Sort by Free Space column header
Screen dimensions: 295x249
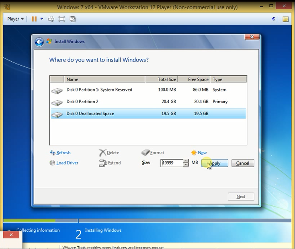pos(194,79)
